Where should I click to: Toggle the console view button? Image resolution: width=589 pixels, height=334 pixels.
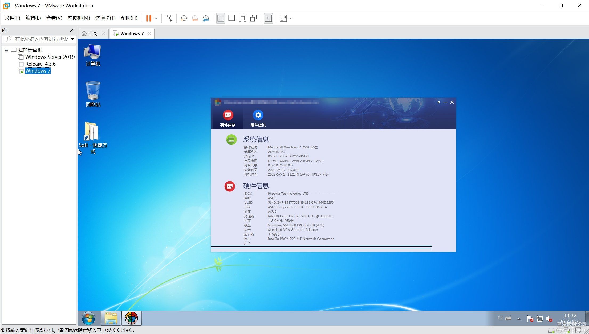[x=268, y=18]
